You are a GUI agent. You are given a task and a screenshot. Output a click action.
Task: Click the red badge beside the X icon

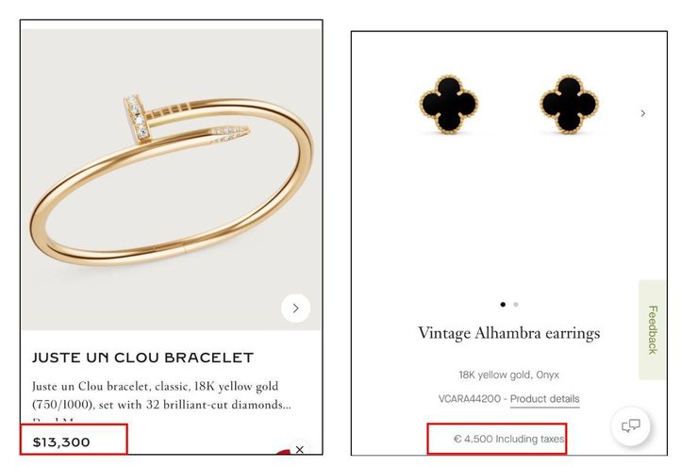[283, 452]
